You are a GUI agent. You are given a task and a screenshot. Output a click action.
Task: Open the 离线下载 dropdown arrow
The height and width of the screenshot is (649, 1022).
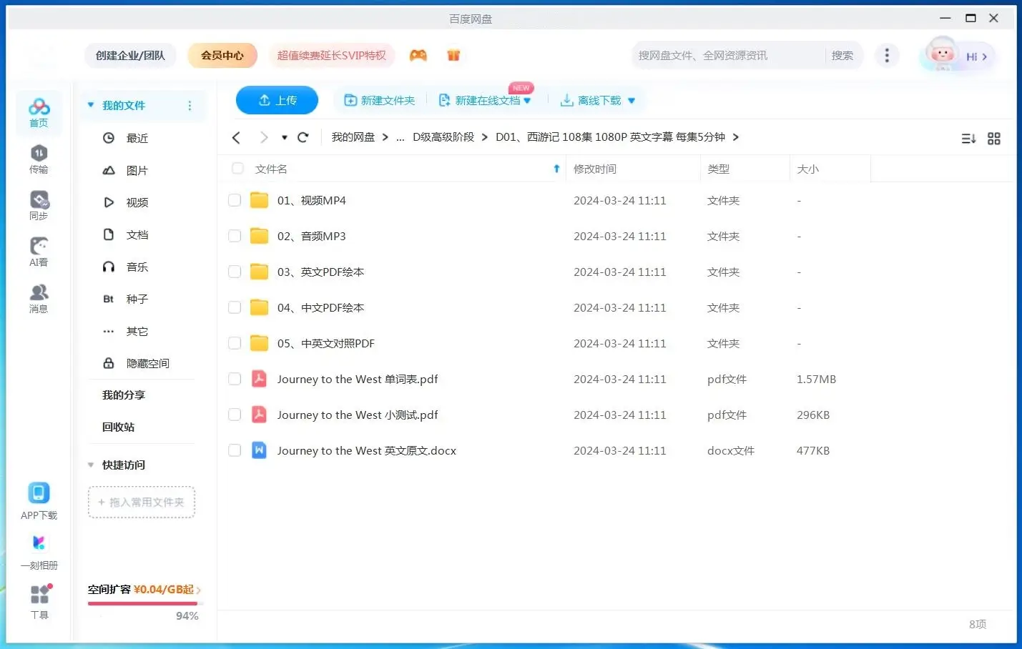(632, 101)
